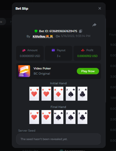Viewport: 116px width, 151px height.
Task: Copy the Bet ID to clipboard
Action: coord(80,31)
